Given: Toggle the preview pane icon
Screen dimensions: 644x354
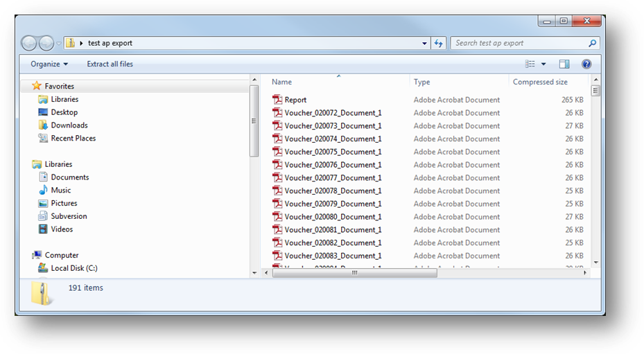Looking at the screenshot, I should tap(564, 64).
